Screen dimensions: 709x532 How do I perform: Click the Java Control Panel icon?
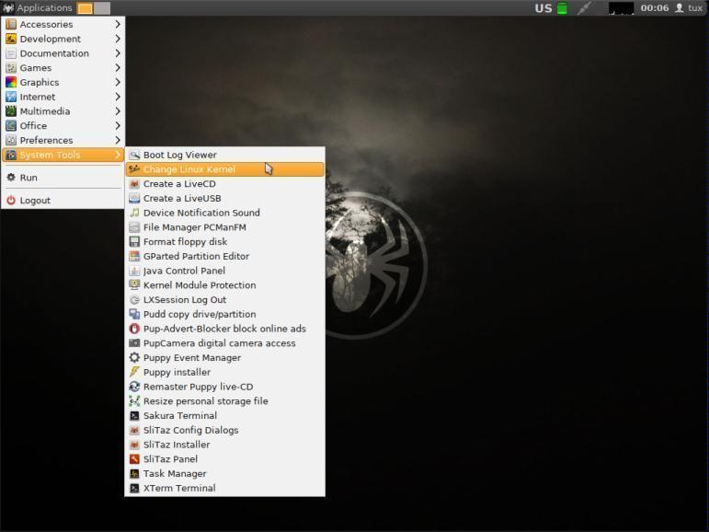pos(134,271)
